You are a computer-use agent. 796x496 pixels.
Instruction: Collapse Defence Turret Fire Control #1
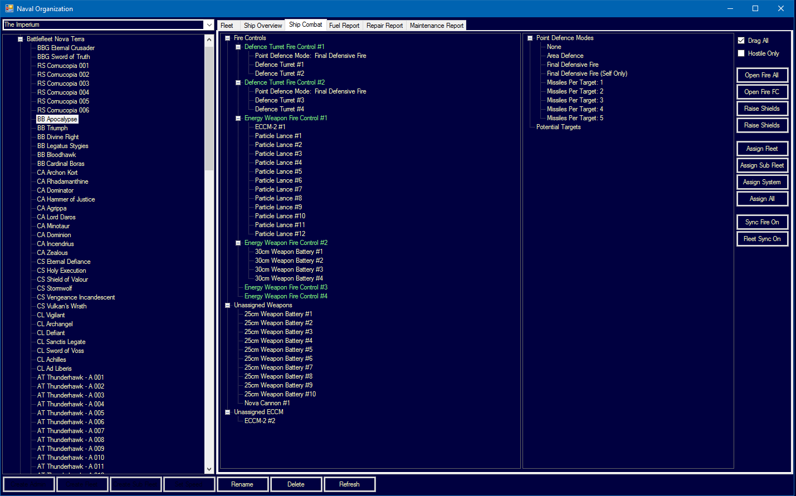pos(238,47)
